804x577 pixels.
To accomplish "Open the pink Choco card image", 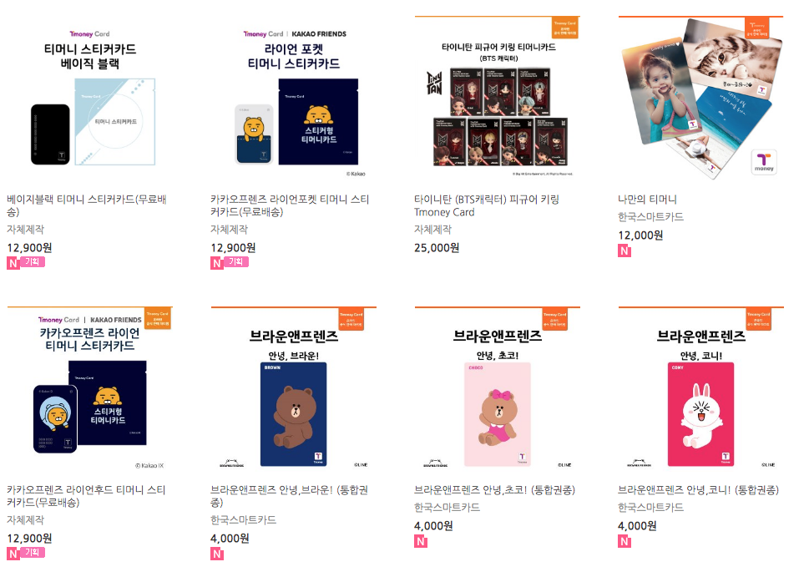I will 498,389.
